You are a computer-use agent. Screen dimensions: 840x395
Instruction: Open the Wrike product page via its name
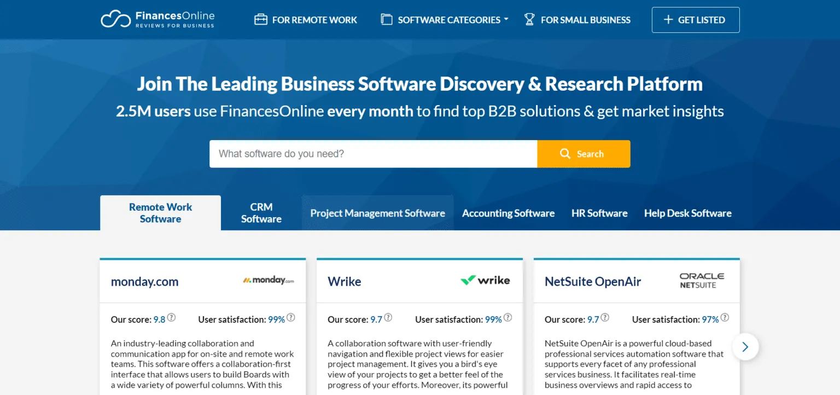[x=344, y=281]
